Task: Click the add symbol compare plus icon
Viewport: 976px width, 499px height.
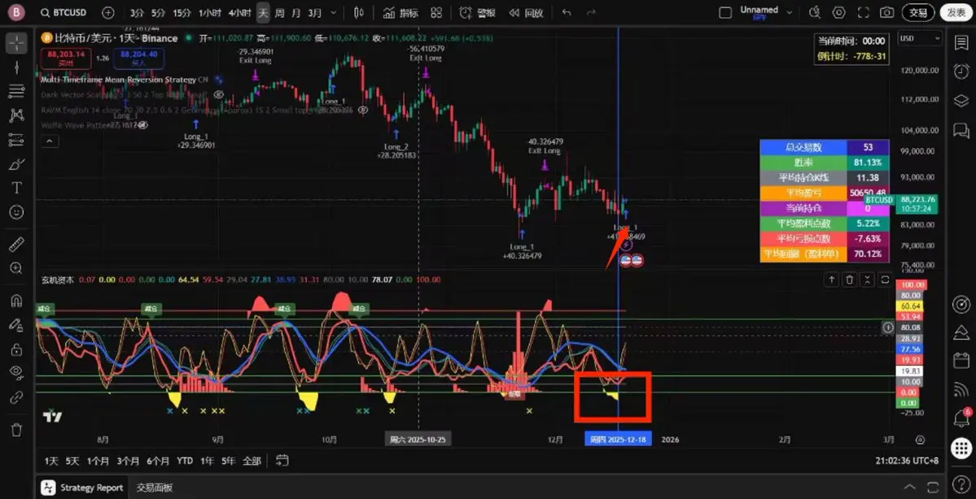Action: coord(108,12)
